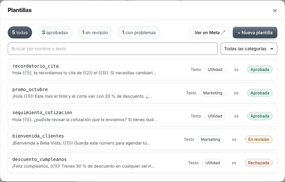Open the seguimiento_cotizacion template
The width and height of the screenshot is (285, 182).
[142, 116]
